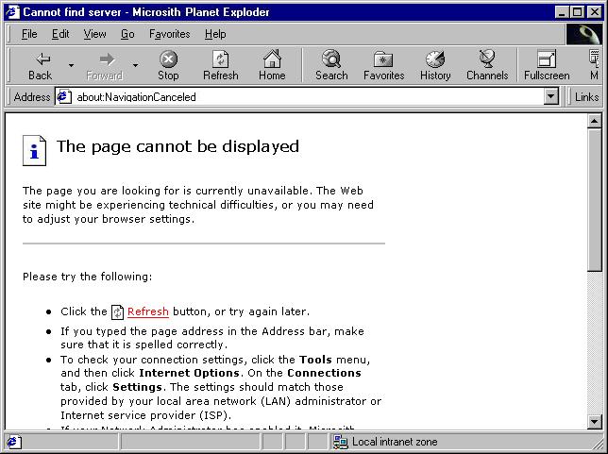Click the scrollbar down arrow

click(x=595, y=421)
